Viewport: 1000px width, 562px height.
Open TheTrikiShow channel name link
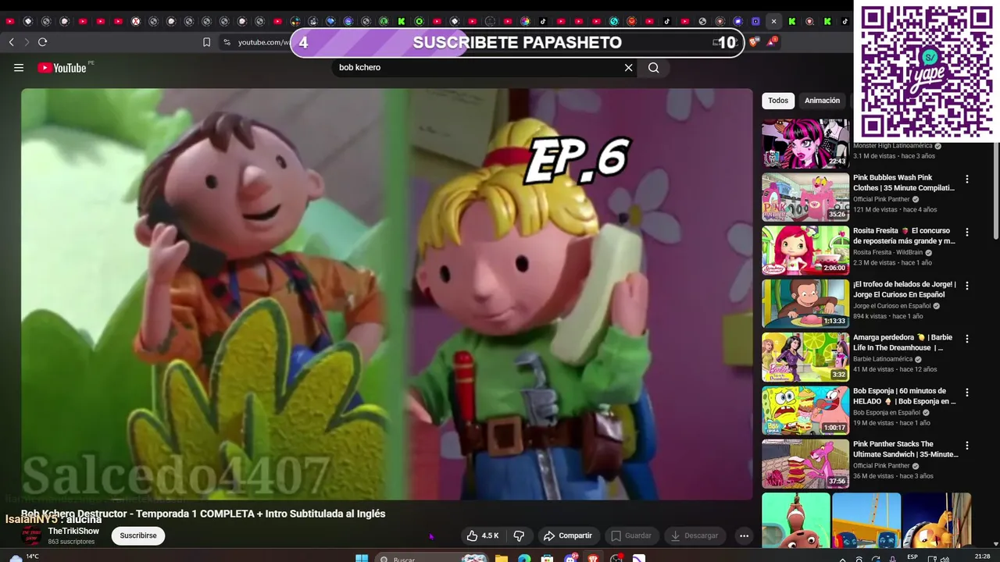coord(73,532)
